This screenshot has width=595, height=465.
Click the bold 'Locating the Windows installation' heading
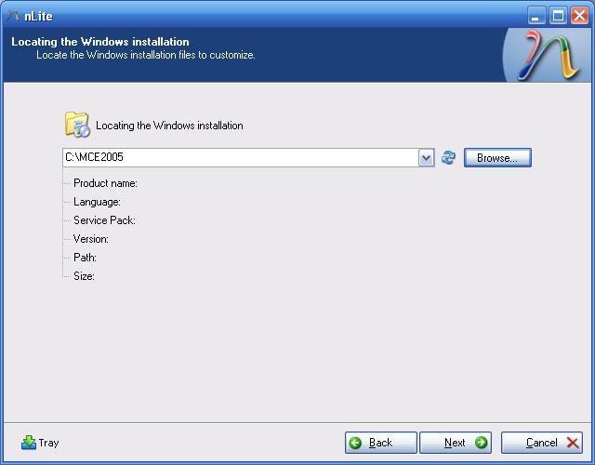(x=100, y=41)
